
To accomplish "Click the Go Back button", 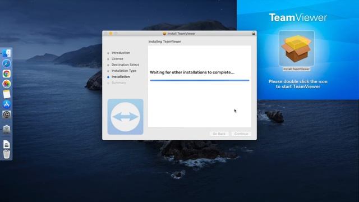I will point(219,134).
